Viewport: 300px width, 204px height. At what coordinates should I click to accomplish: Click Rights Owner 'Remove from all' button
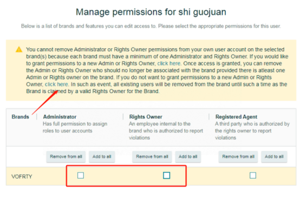tap(152, 156)
